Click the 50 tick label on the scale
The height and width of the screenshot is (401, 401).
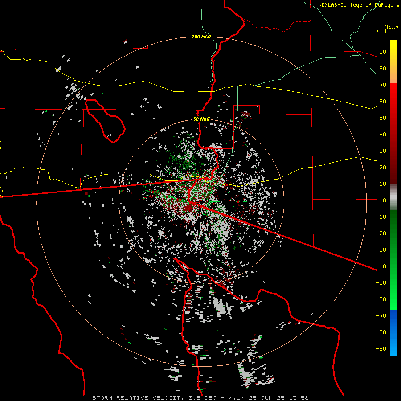point(383,118)
